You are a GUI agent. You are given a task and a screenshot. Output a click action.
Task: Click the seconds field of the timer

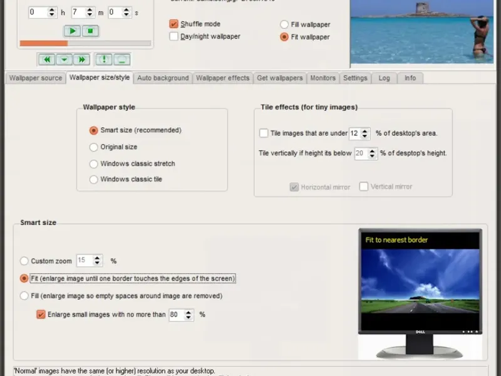tap(115, 12)
